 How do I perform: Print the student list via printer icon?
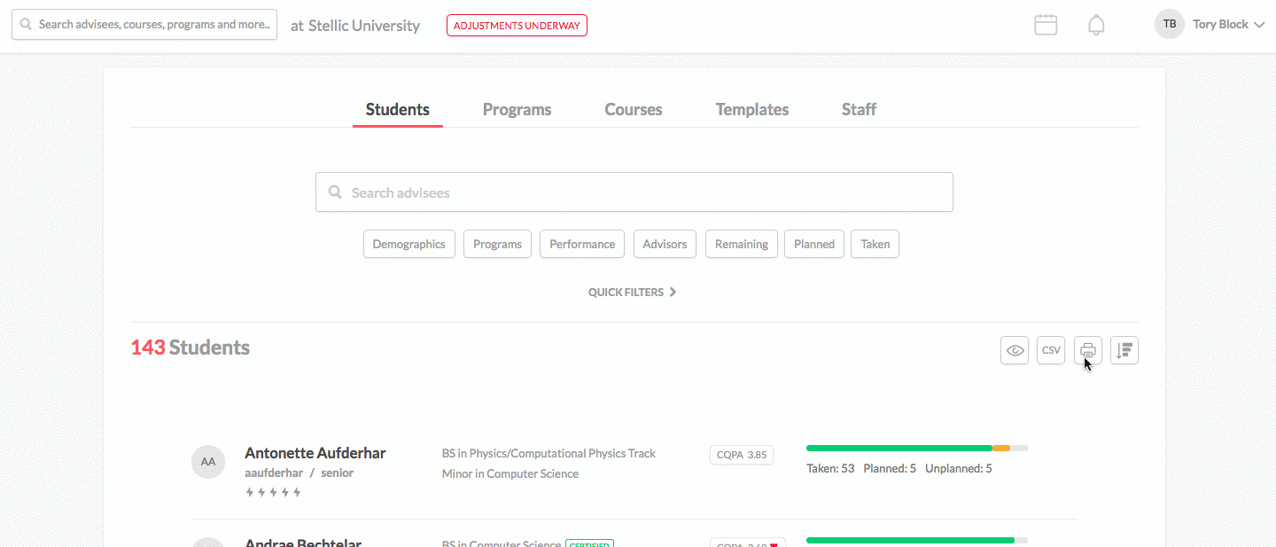point(1087,350)
